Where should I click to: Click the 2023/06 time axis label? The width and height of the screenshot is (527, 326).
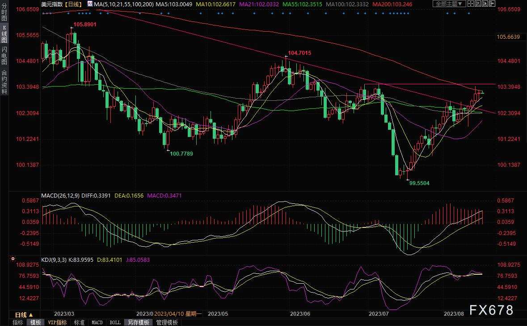300,314
